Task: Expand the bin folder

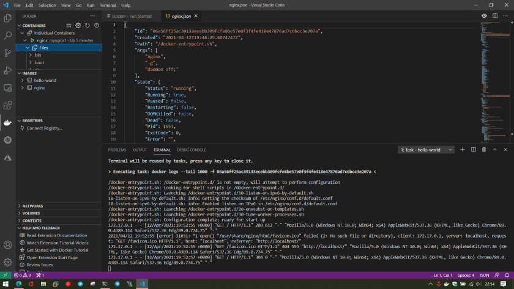Action: pos(30,55)
